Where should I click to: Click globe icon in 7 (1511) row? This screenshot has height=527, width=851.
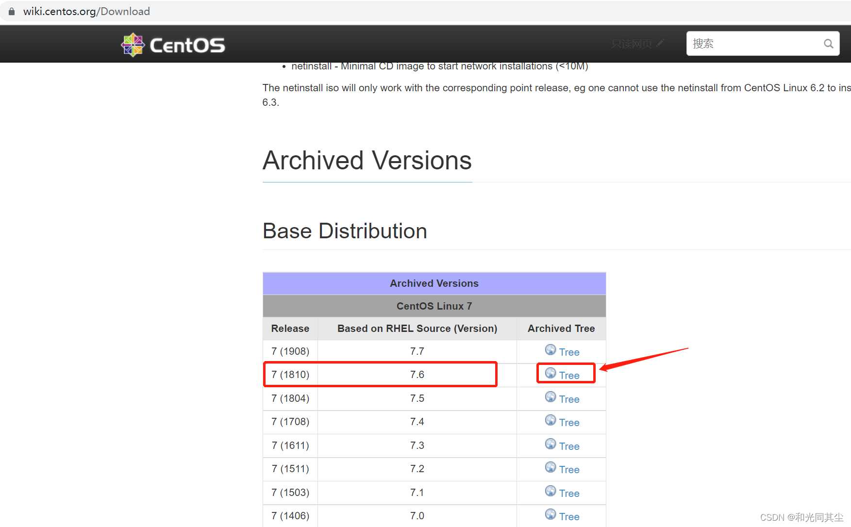(551, 467)
